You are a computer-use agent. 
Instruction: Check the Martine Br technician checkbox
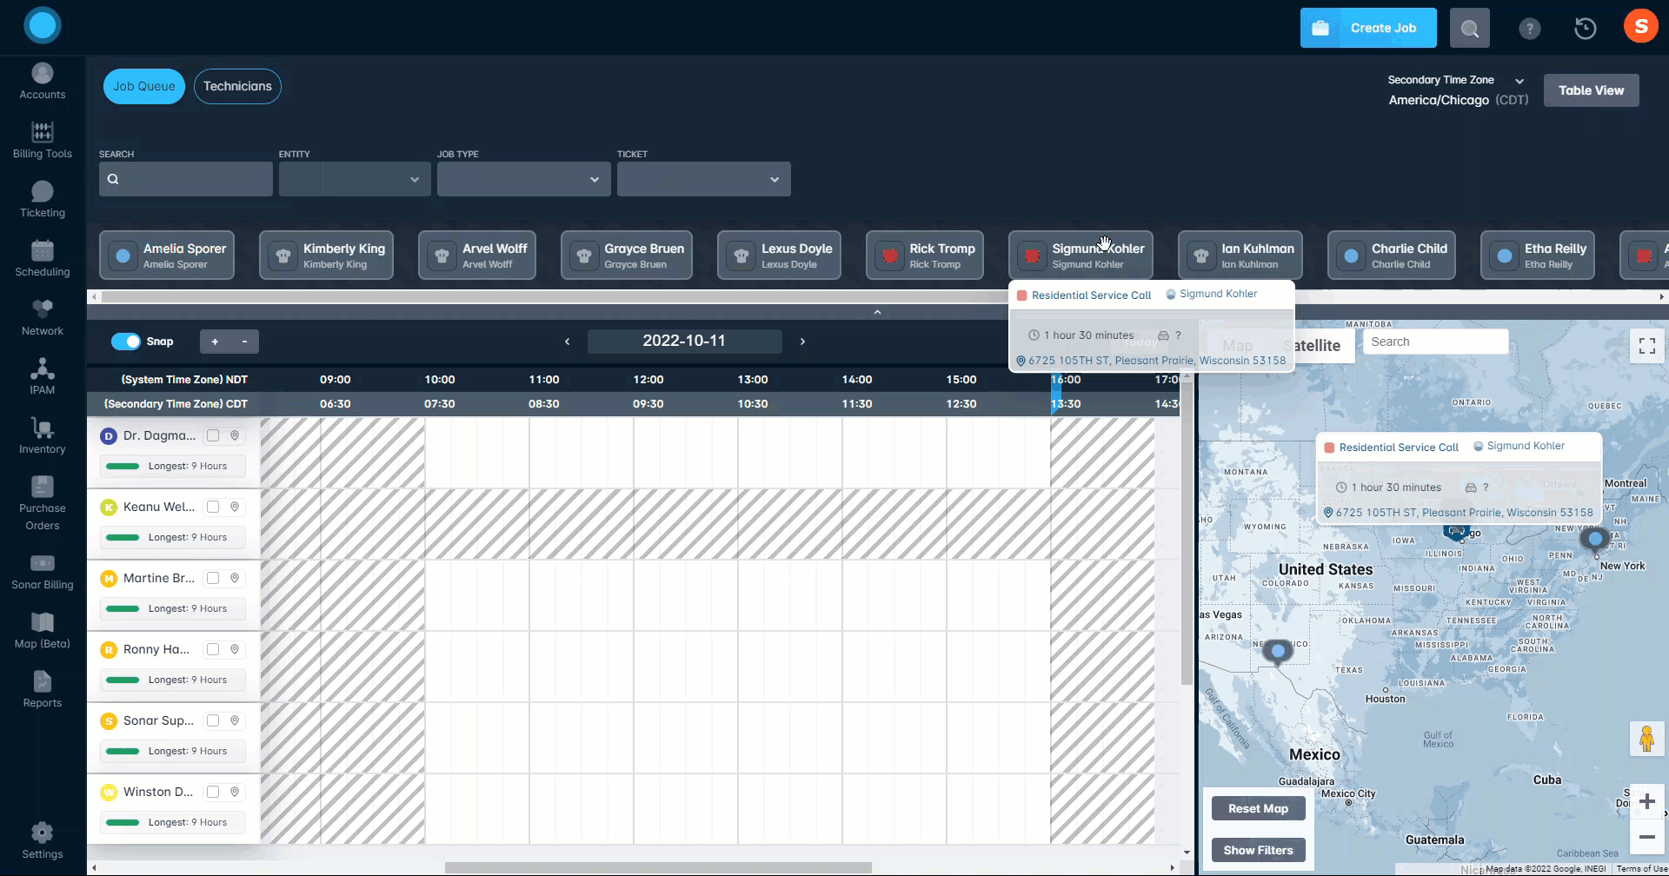tap(213, 578)
